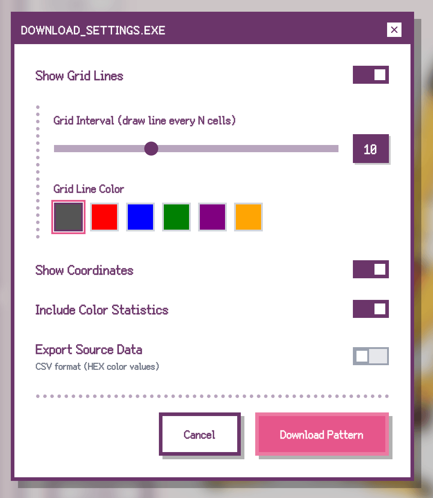Turn off the Show Coordinates switch
433x498 pixels.
(370, 269)
